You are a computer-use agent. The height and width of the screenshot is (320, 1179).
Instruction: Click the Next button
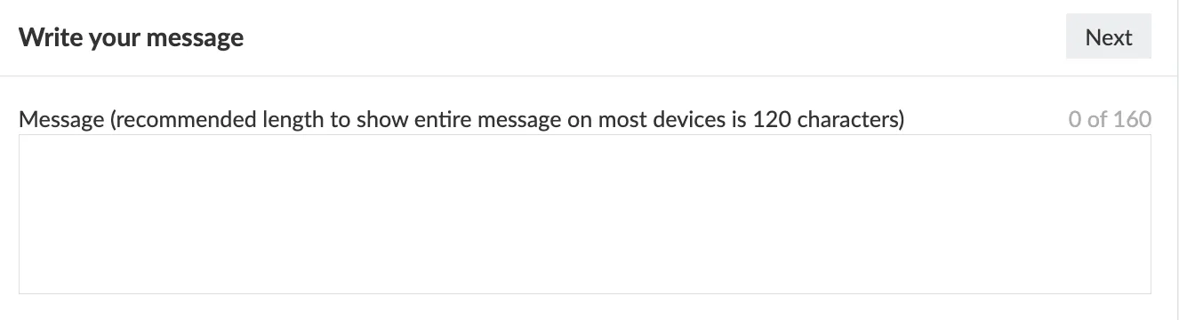[1109, 37]
